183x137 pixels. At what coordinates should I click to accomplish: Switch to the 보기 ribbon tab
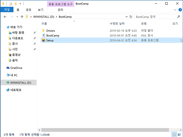41,10
